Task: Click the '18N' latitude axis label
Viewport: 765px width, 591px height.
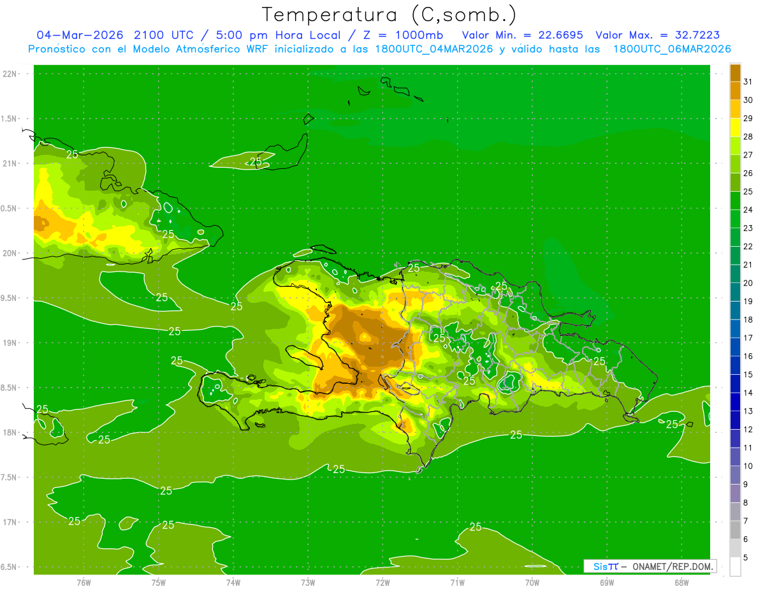Action: click(x=10, y=432)
